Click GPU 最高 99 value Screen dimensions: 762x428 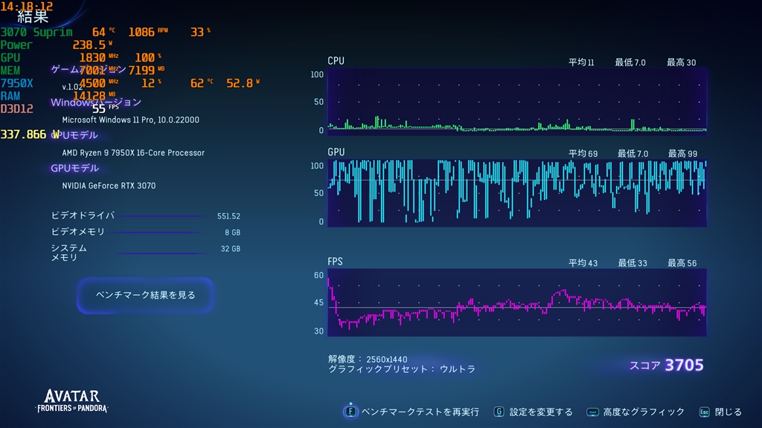click(682, 154)
